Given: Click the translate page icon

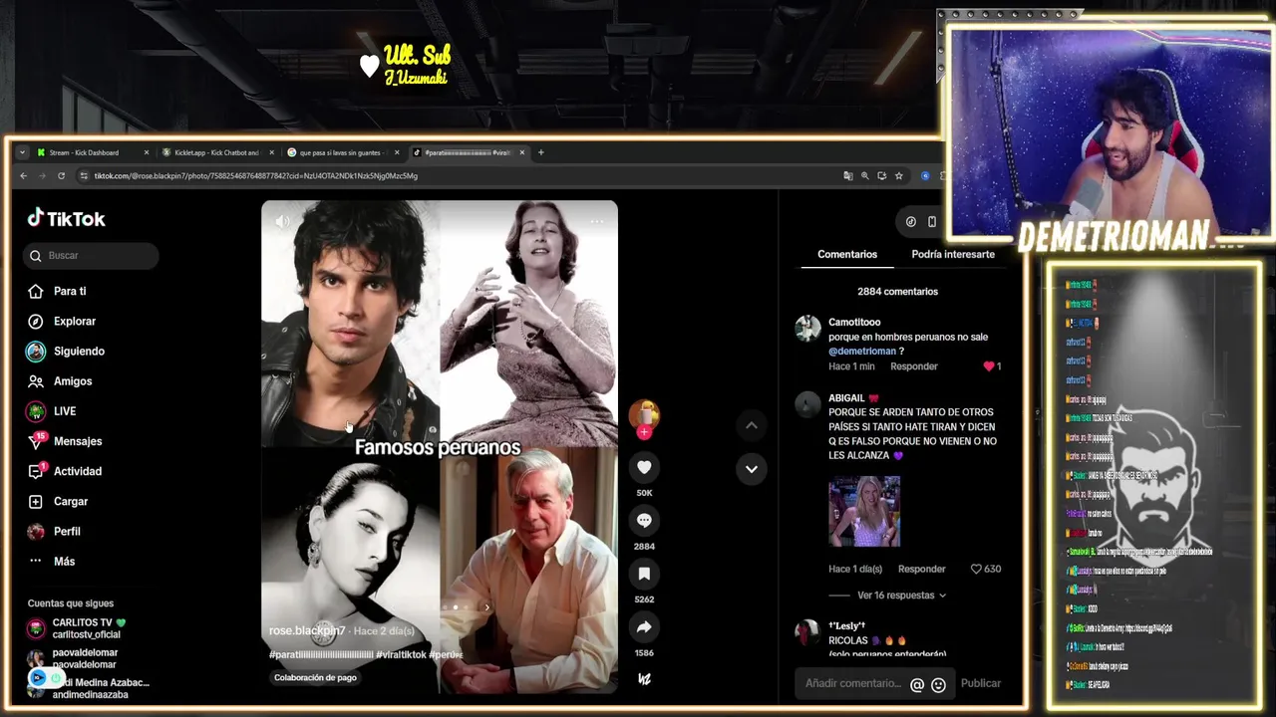Looking at the screenshot, I should tap(848, 176).
